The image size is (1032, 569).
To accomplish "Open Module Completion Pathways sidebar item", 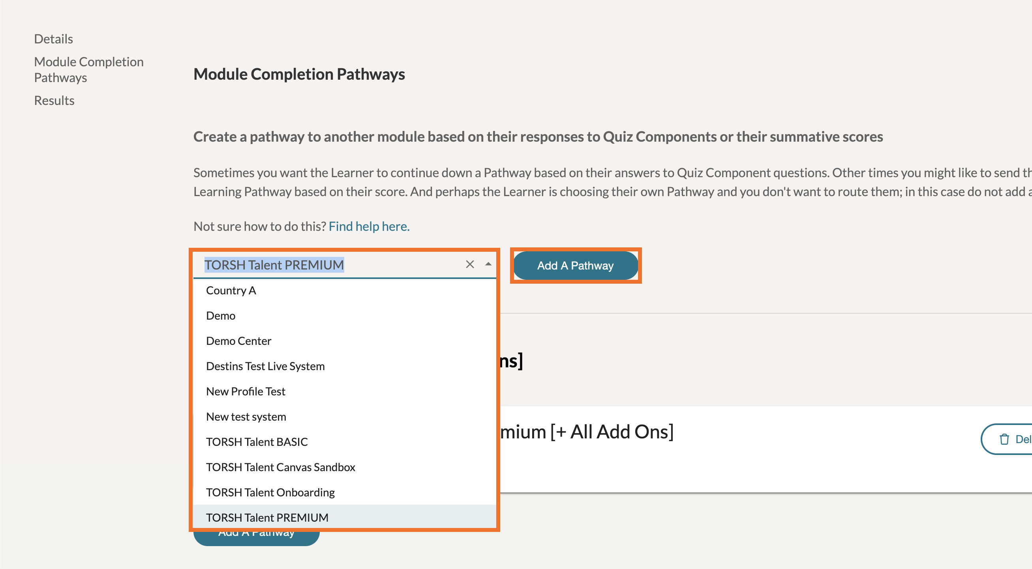I will [88, 70].
